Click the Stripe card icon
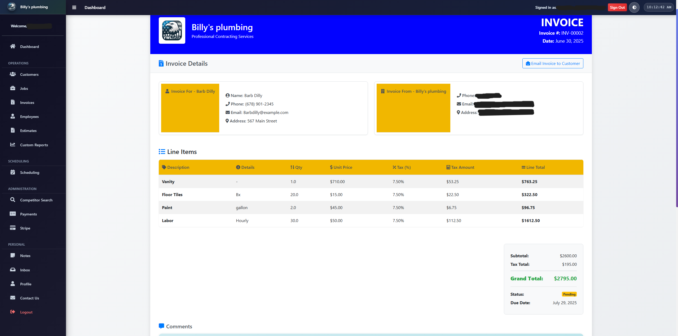 [x=13, y=228]
